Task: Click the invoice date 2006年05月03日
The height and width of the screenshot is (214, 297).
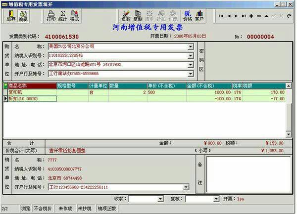Action: [190, 36]
